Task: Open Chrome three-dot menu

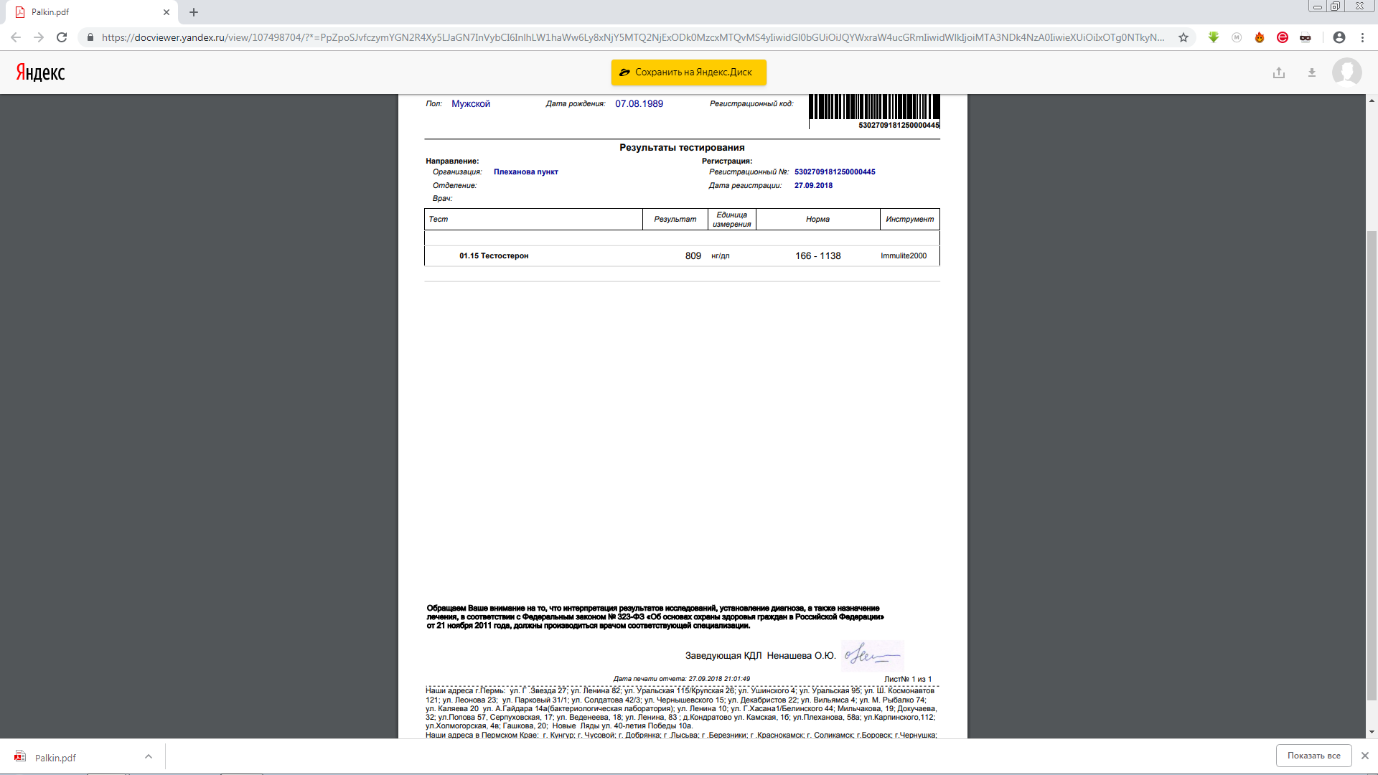Action: pyautogui.click(x=1363, y=37)
